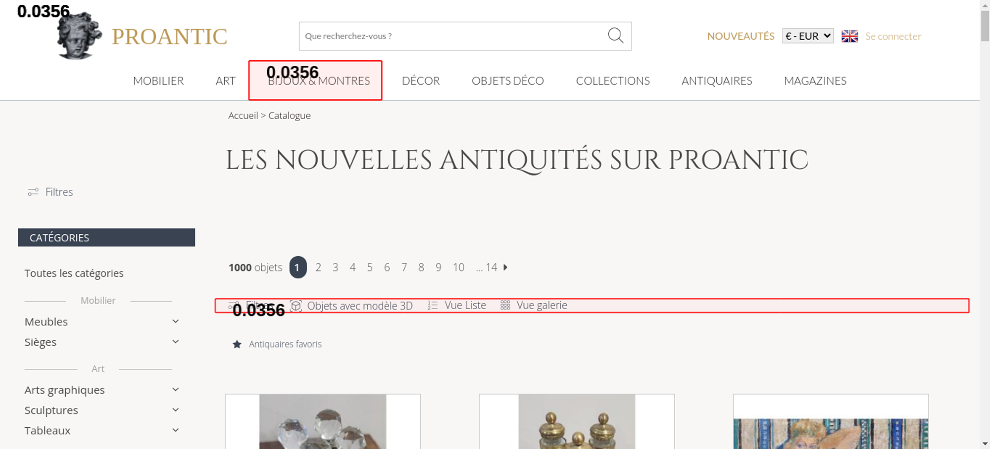Click the Se connecter link

pos(893,36)
